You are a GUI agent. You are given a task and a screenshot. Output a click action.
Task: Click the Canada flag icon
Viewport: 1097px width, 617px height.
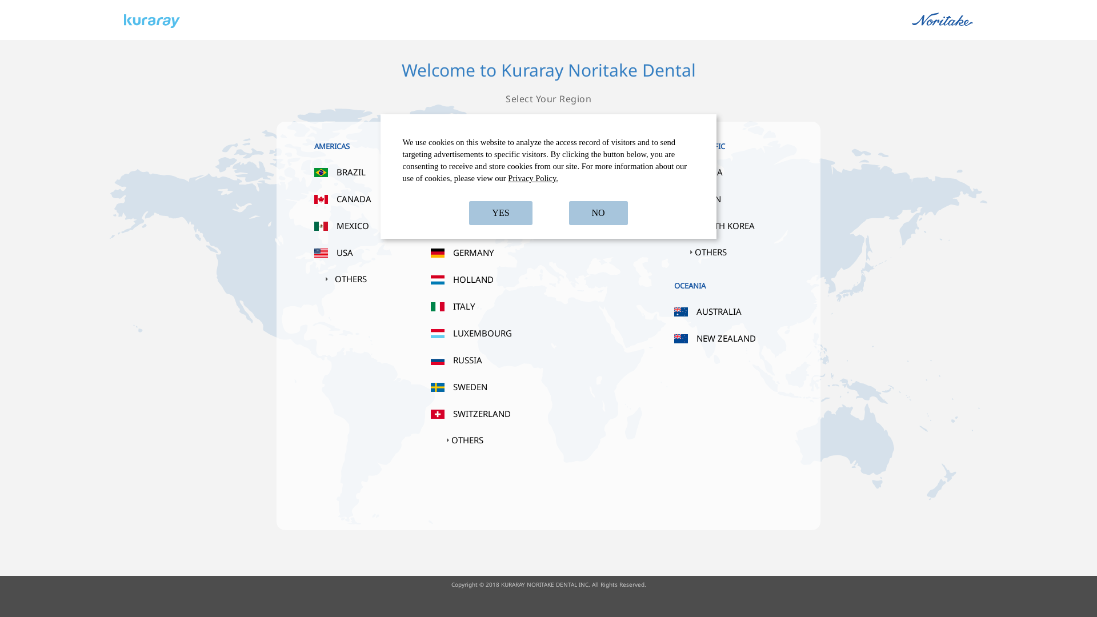(321, 199)
